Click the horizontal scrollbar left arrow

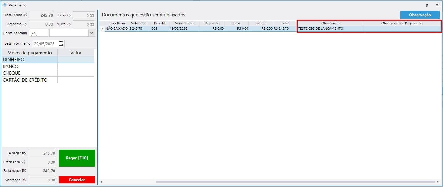tap(101, 181)
